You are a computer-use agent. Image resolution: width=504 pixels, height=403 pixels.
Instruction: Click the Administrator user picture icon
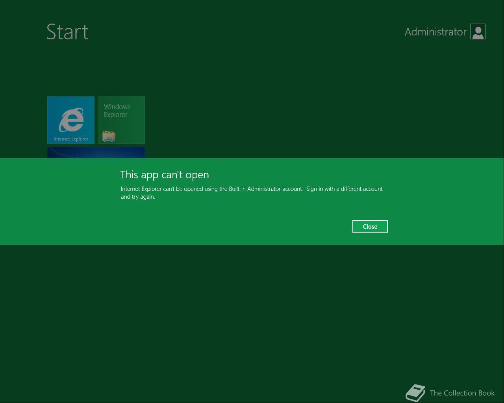(x=478, y=32)
